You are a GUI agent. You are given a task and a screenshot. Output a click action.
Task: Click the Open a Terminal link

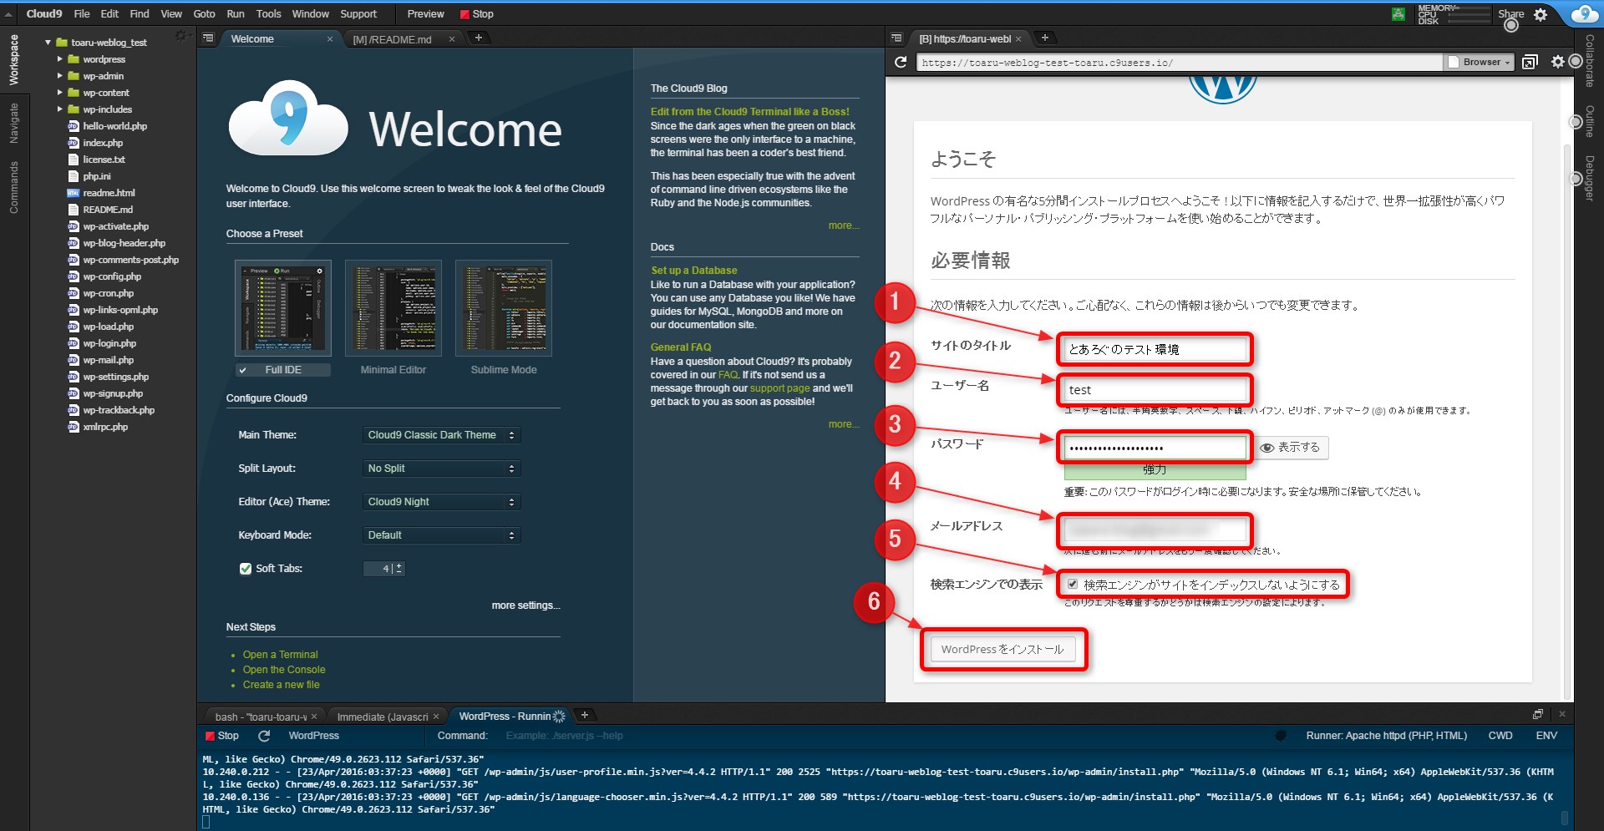coord(281,655)
